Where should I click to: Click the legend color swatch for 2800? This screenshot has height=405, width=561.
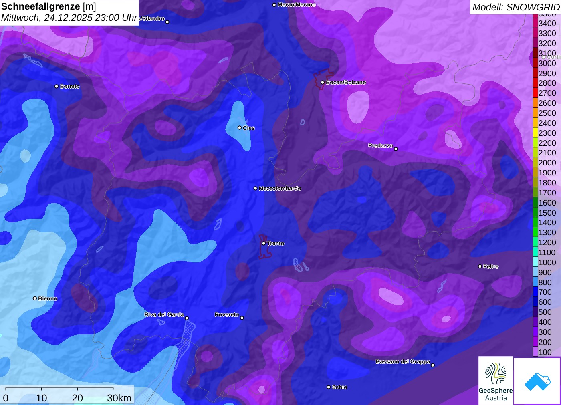[x=535, y=83]
